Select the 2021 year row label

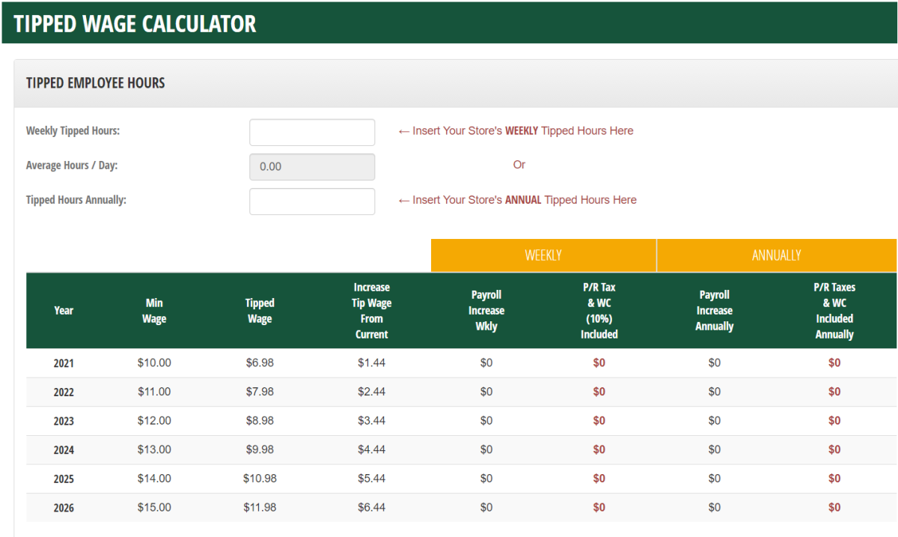[x=64, y=363]
